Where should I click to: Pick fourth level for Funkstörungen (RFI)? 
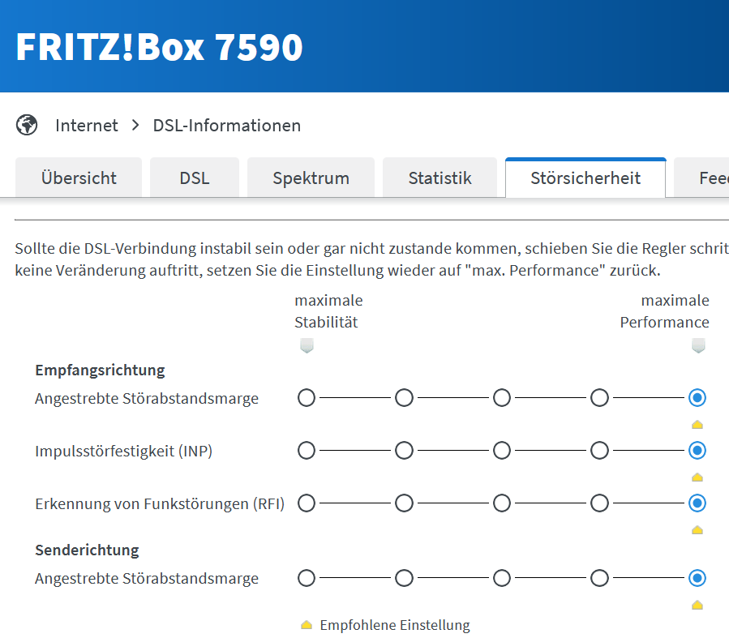point(599,503)
